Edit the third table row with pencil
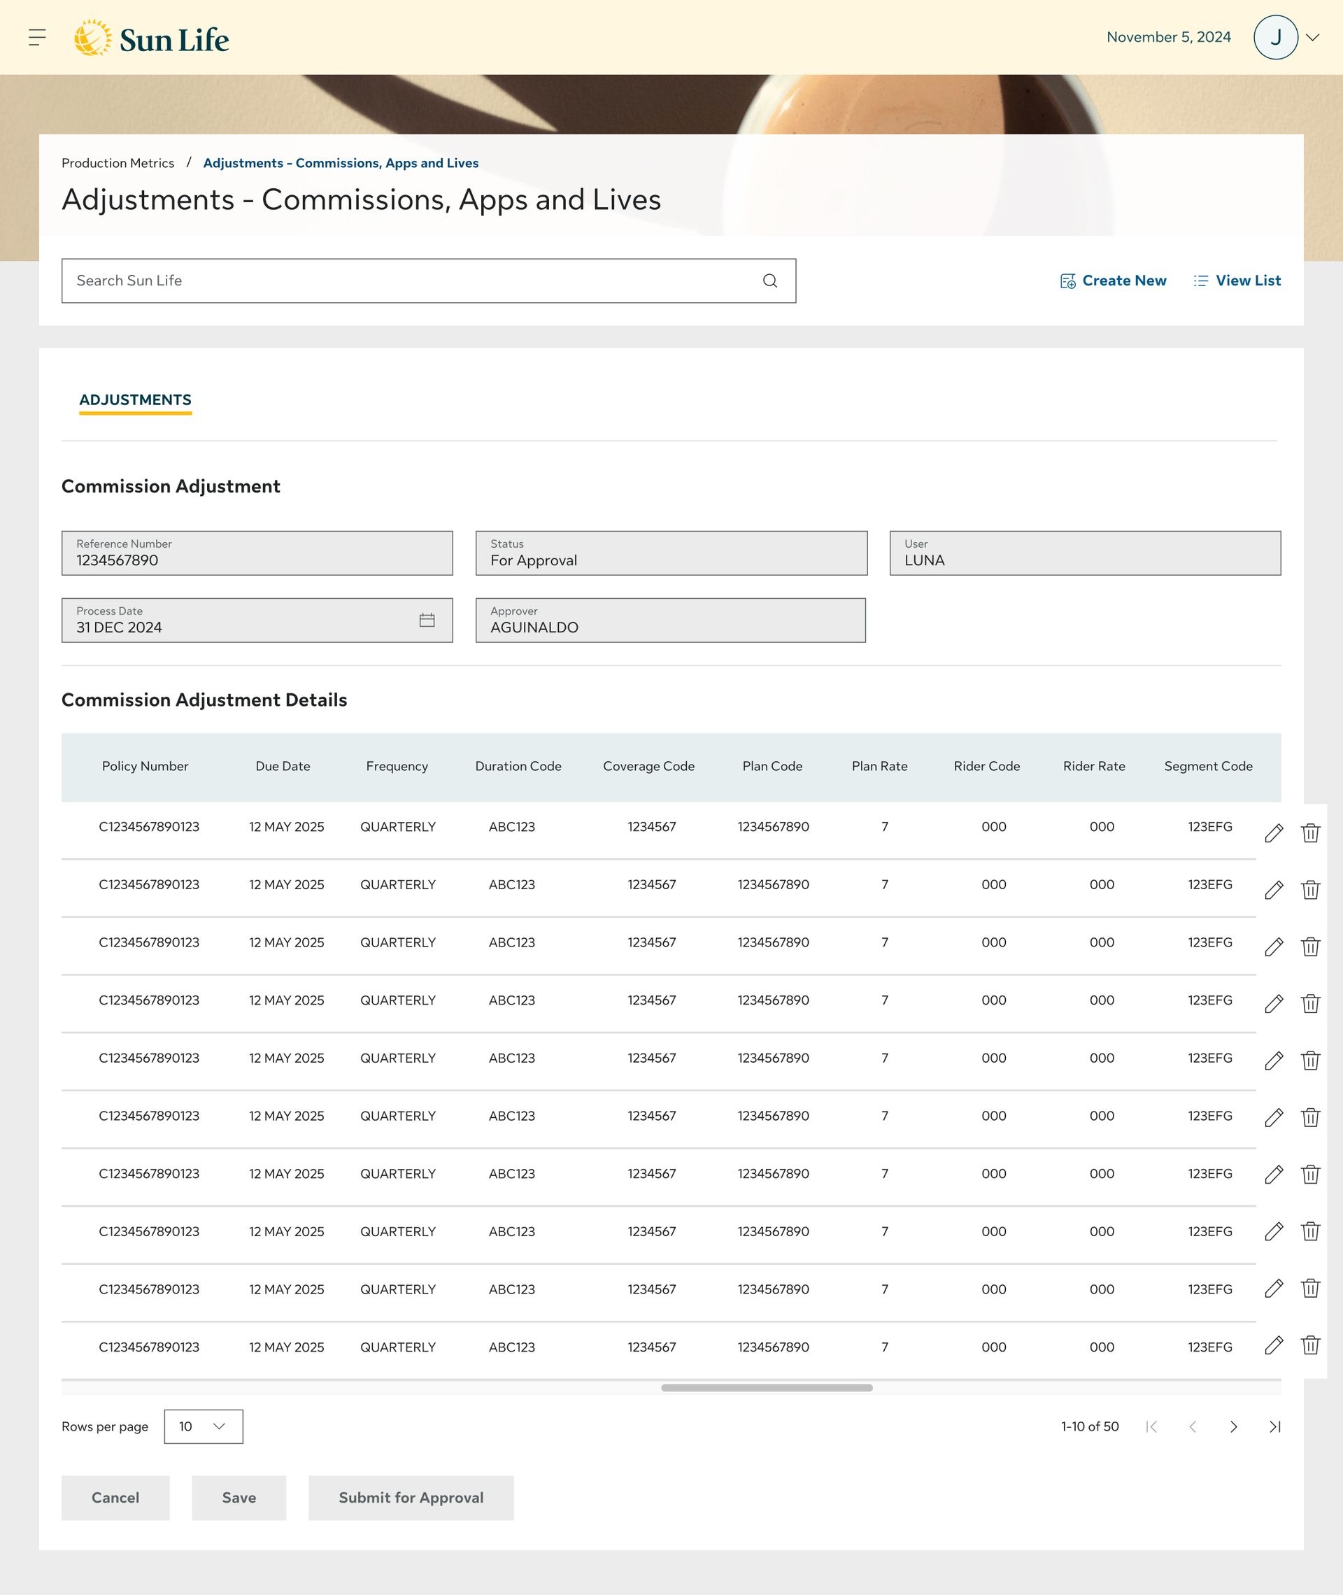The height and width of the screenshot is (1595, 1343). tap(1274, 947)
